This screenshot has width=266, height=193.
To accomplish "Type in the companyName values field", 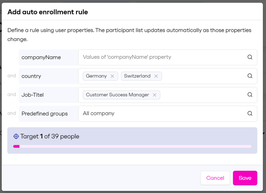I will [162, 57].
